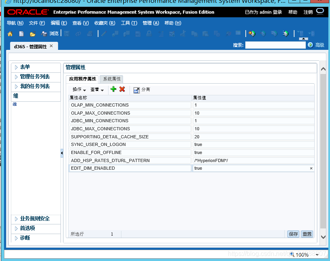
Task: Select the 维 panel header
Action: (36, 96)
